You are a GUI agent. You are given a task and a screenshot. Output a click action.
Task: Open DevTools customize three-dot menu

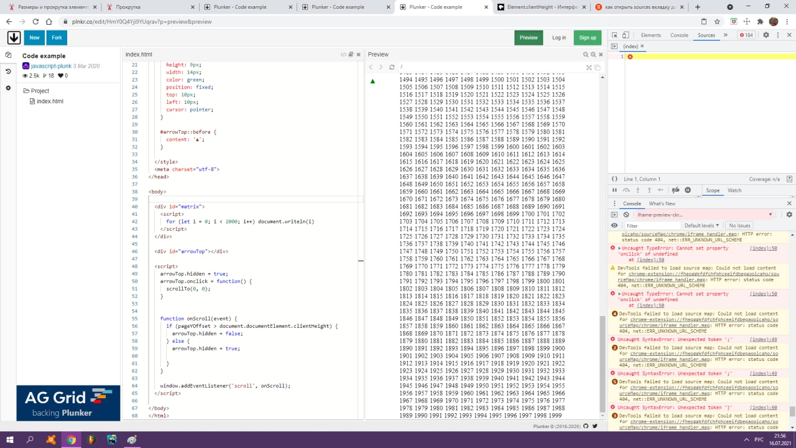click(x=777, y=35)
